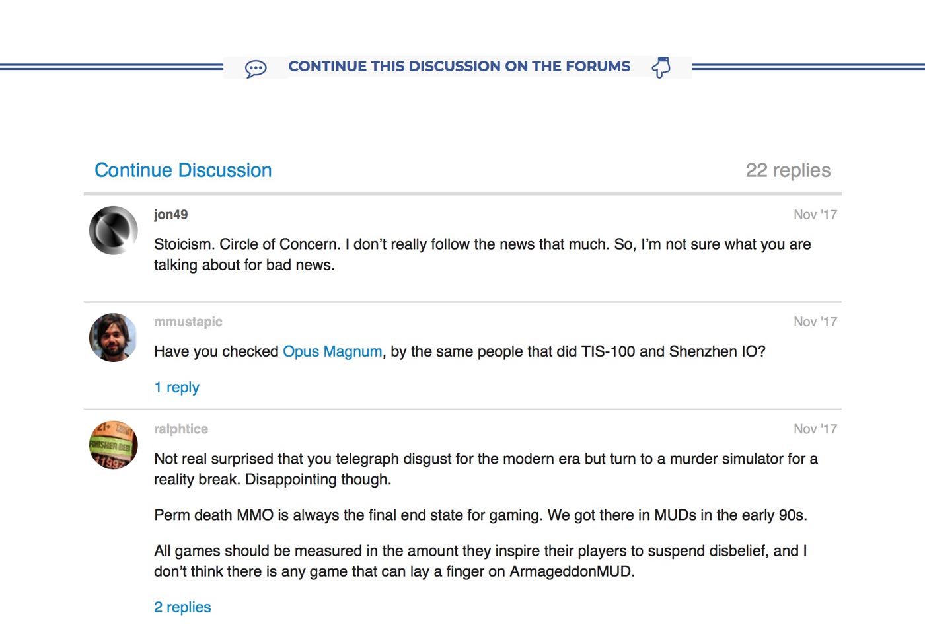925x625 pixels.
Task: Click the speech bubble chat icon
Action: point(256,68)
